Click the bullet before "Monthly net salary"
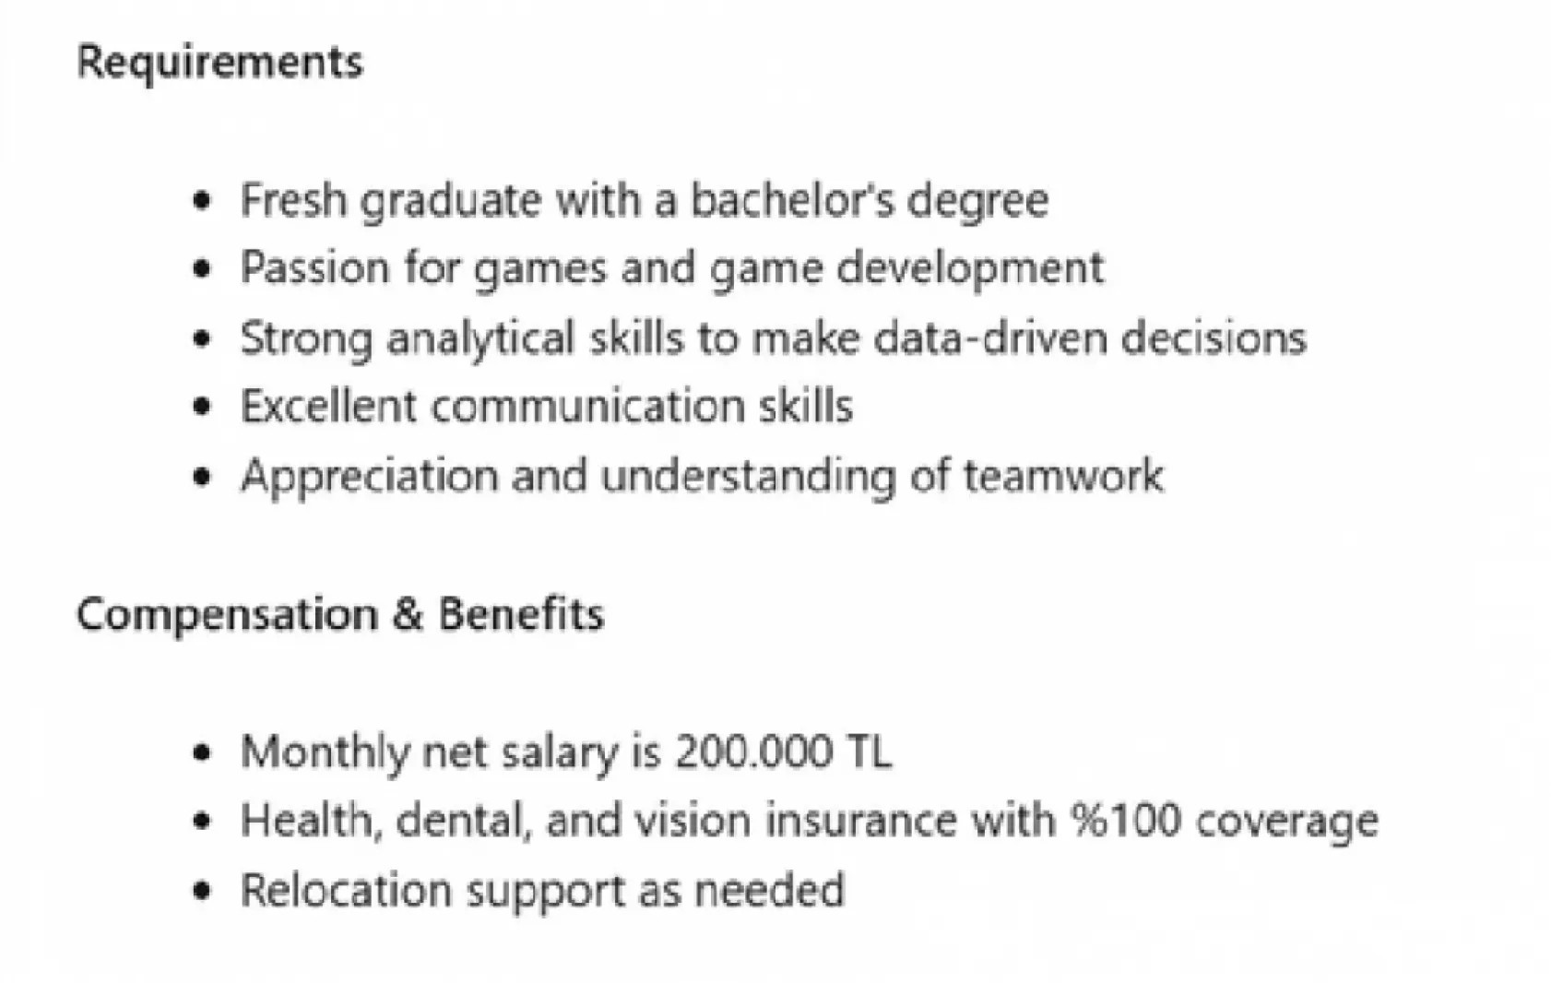Image resolution: width=1551 pixels, height=983 pixels. pos(203,752)
